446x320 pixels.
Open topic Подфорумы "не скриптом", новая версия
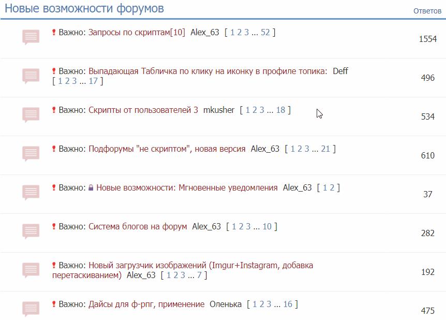pyautogui.click(x=167, y=149)
